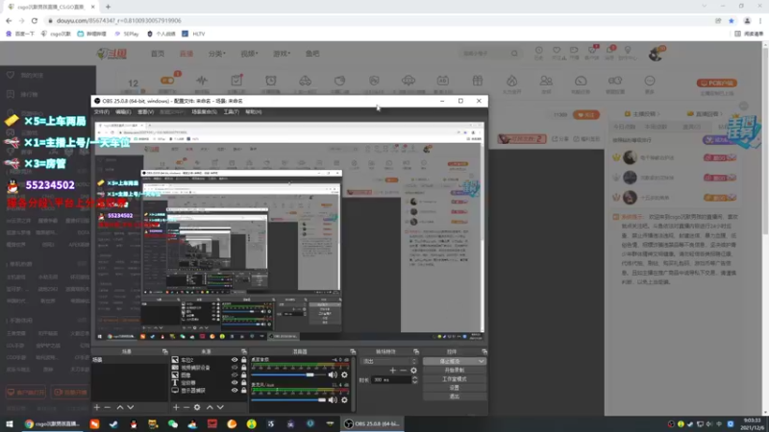Open the 麦克风/Aux mixer settings gear
769x432 pixels.
(x=344, y=400)
